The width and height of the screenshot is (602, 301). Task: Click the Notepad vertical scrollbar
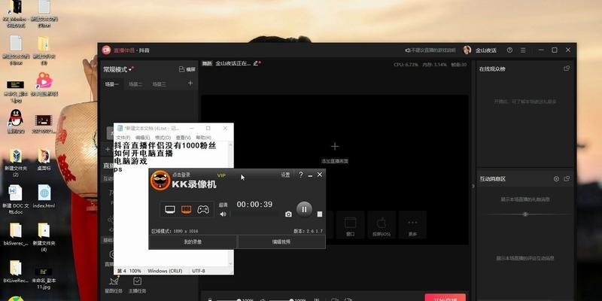tap(230, 203)
